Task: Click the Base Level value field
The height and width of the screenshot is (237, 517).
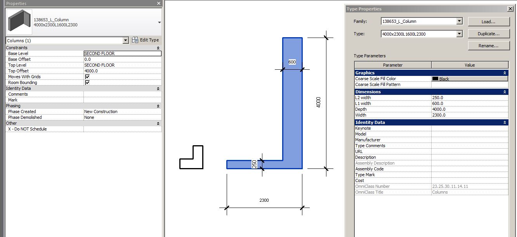Action: 122,53
